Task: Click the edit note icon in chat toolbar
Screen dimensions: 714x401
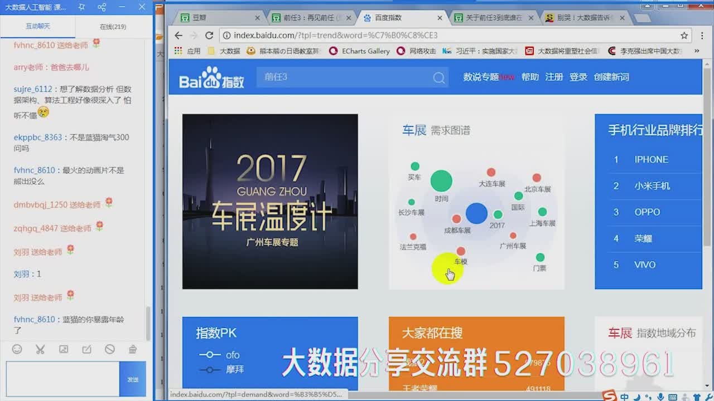Action: pos(86,349)
